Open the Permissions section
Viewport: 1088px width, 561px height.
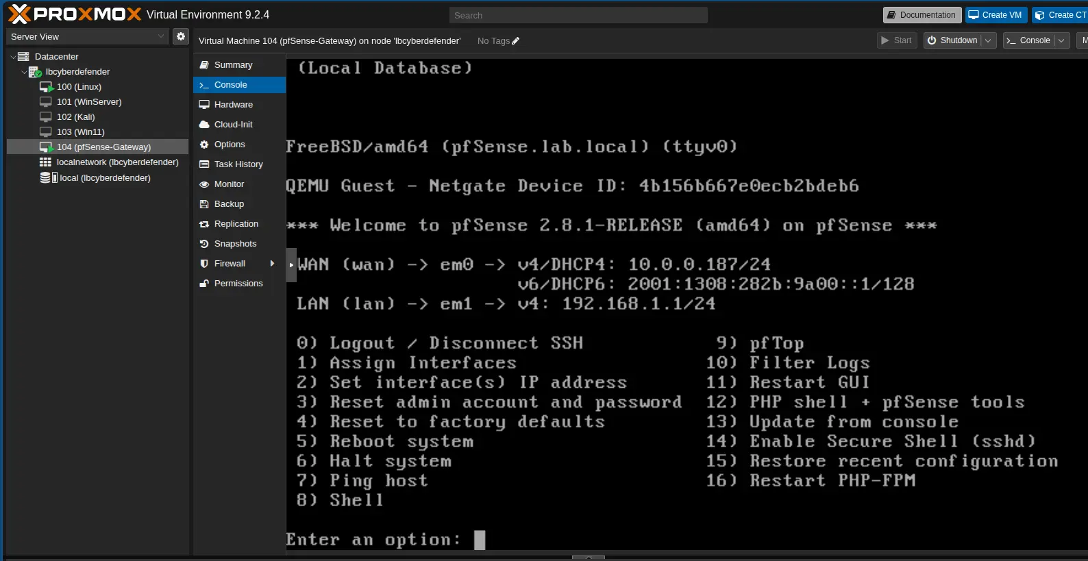(x=239, y=284)
